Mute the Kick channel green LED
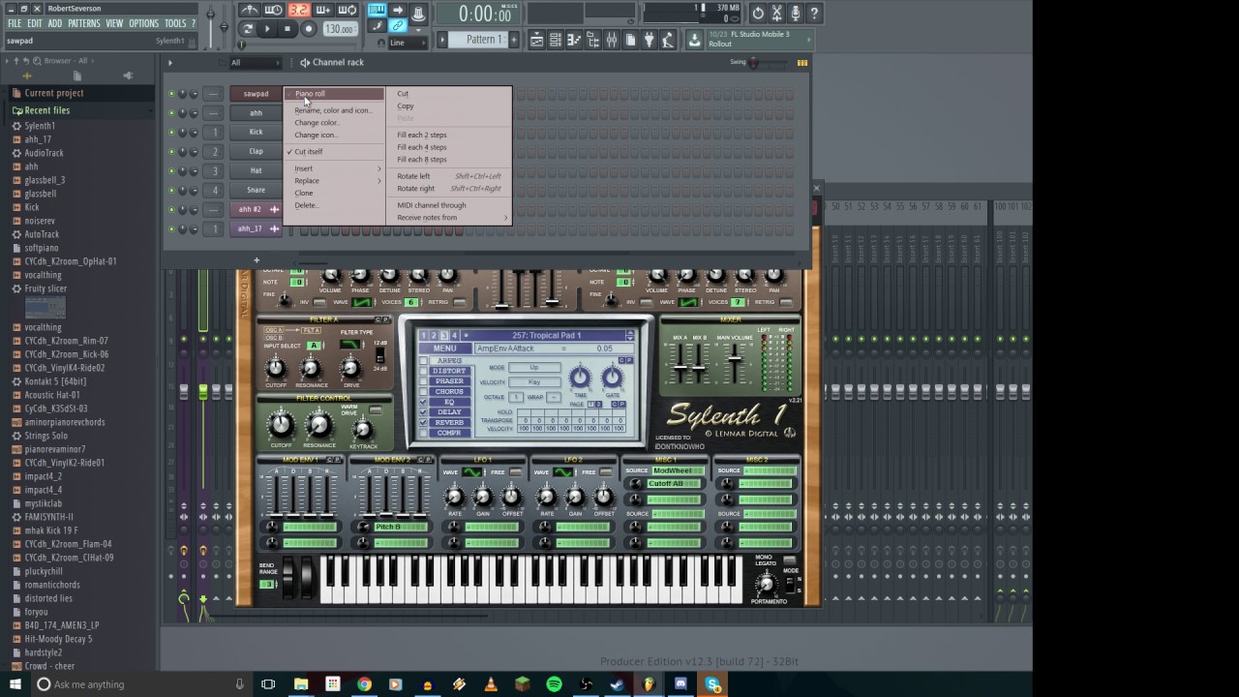The height and width of the screenshot is (697, 1239). click(x=171, y=133)
